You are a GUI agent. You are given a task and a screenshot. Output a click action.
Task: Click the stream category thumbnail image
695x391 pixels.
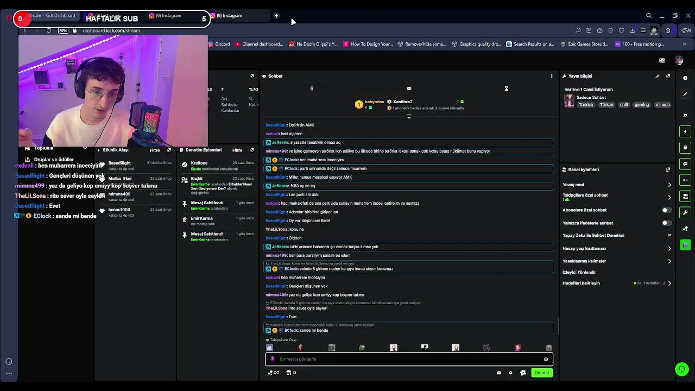coord(569,100)
